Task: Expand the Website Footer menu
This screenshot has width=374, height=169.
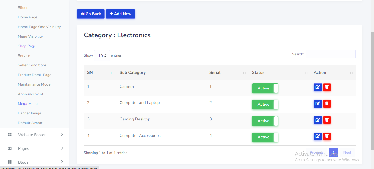Action: [32, 135]
